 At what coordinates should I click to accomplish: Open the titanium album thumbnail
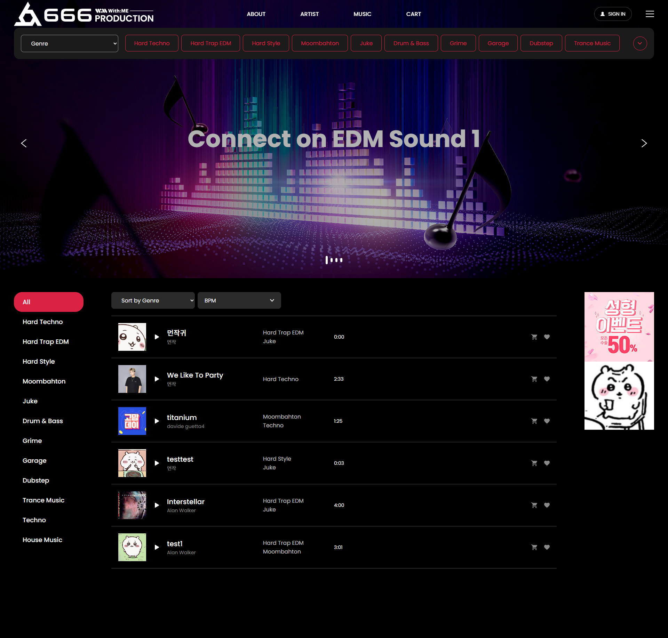click(x=132, y=421)
